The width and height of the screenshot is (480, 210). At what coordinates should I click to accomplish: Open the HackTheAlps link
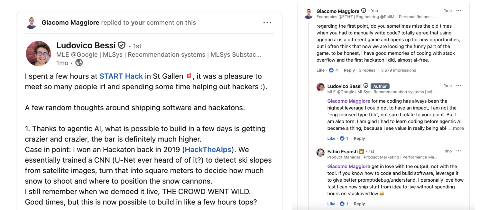[x=208, y=149]
